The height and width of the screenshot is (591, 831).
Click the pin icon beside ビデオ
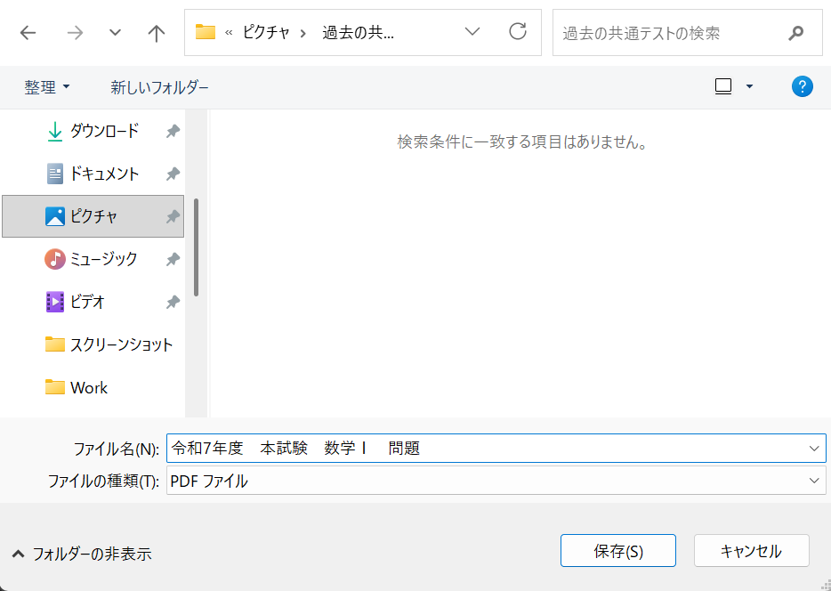[x=173, y=303]
